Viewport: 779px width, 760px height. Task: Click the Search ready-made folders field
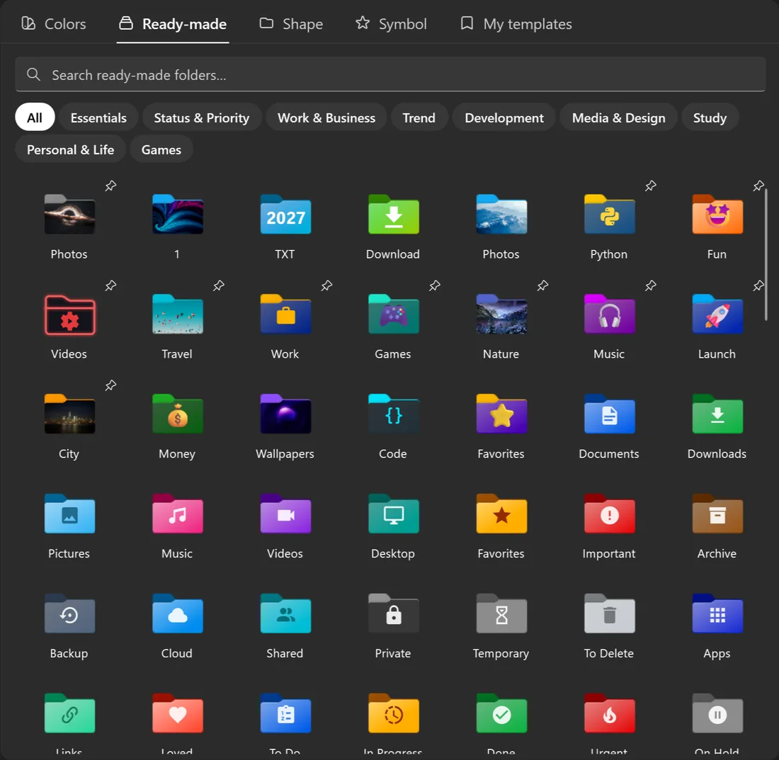(x=390, y=74)
